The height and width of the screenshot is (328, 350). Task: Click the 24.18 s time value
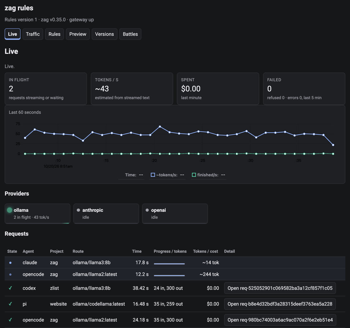(x=141, y=320)
